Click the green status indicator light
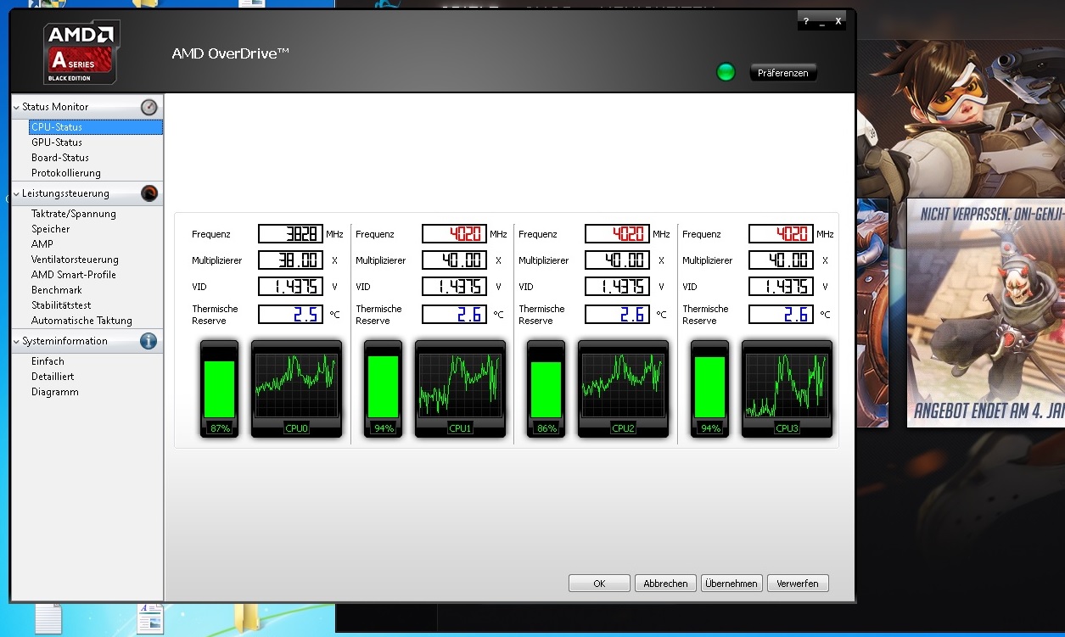1065x637 pixels. click(726, 72)
